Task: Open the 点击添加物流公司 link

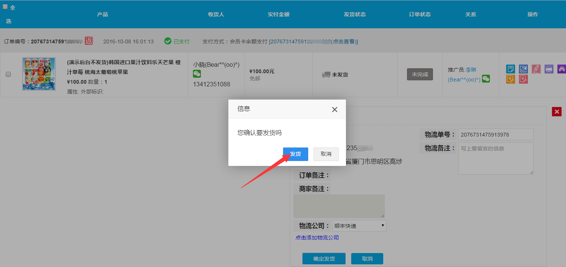Action: pyautogui.click(x=317, y=238)
